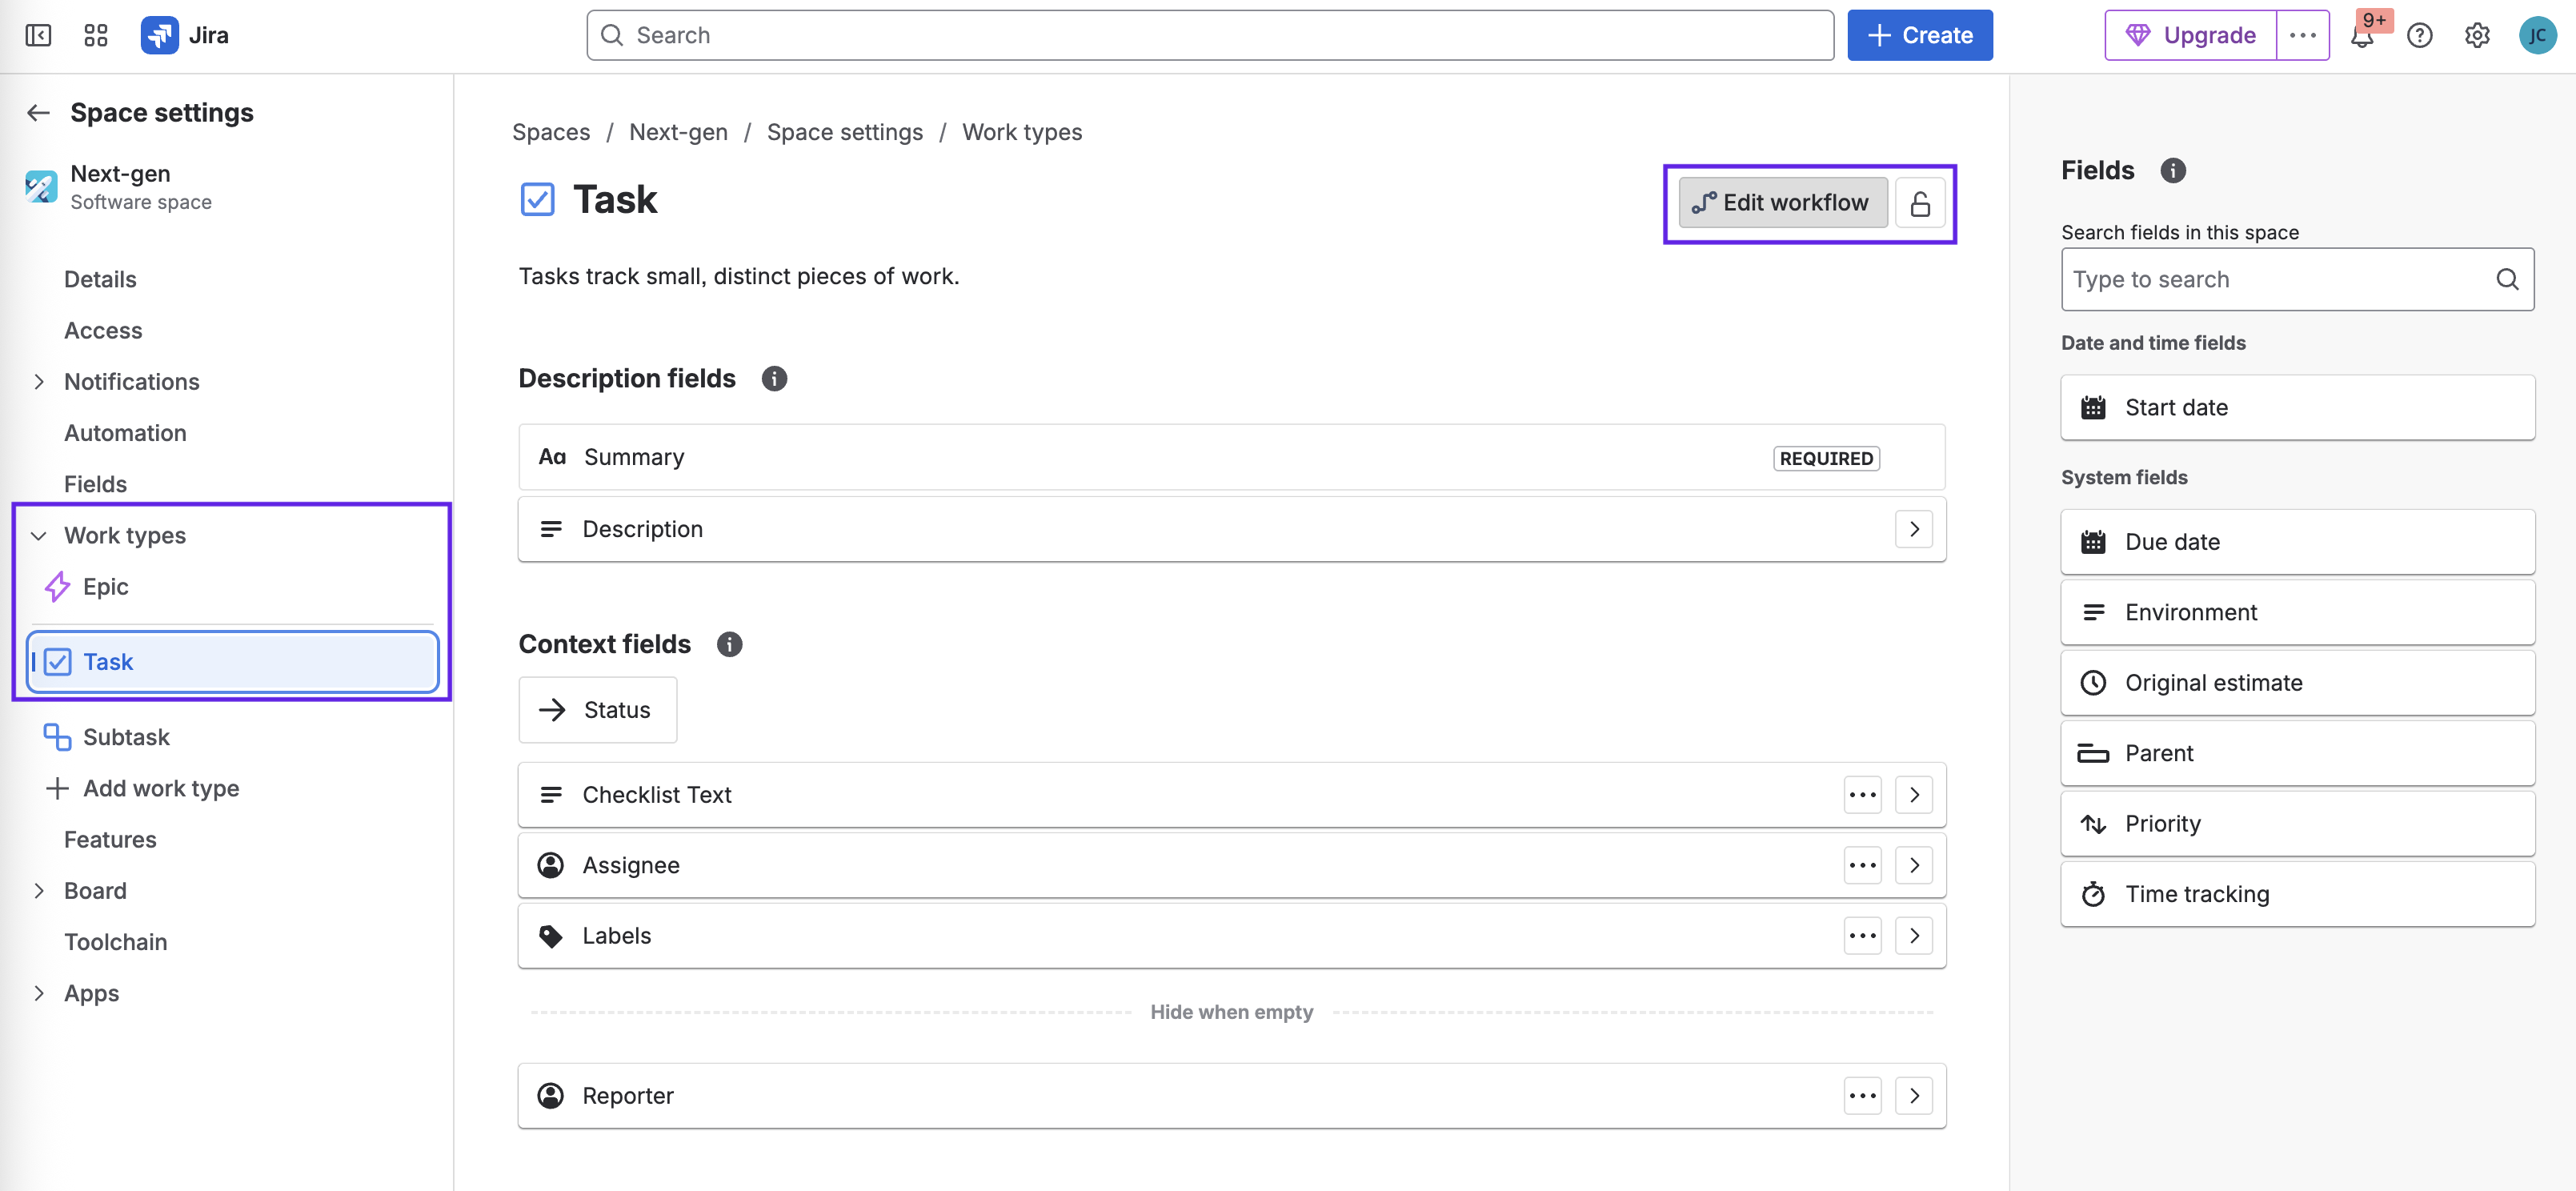Expand the Notifications sidebar section
2576x1191 pixels.
38,382
